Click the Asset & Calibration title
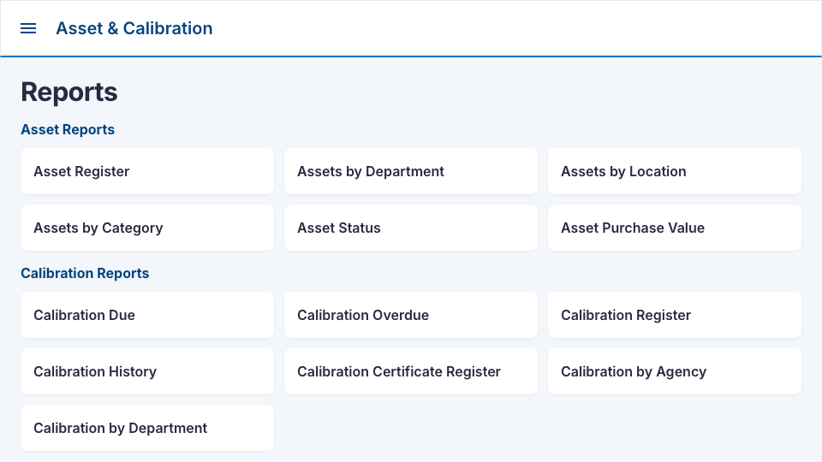 pyautogui.click(x=134, y=28)
